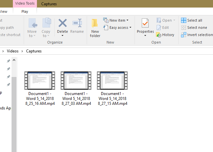Open the New item dropdown arrow
Viewport: 213px width, 152px height.
127,20
